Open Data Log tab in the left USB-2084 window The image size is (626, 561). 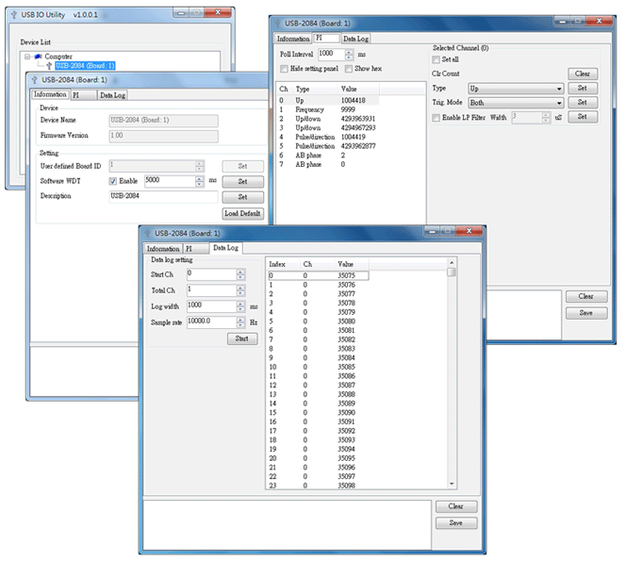(x=112, y=95)
